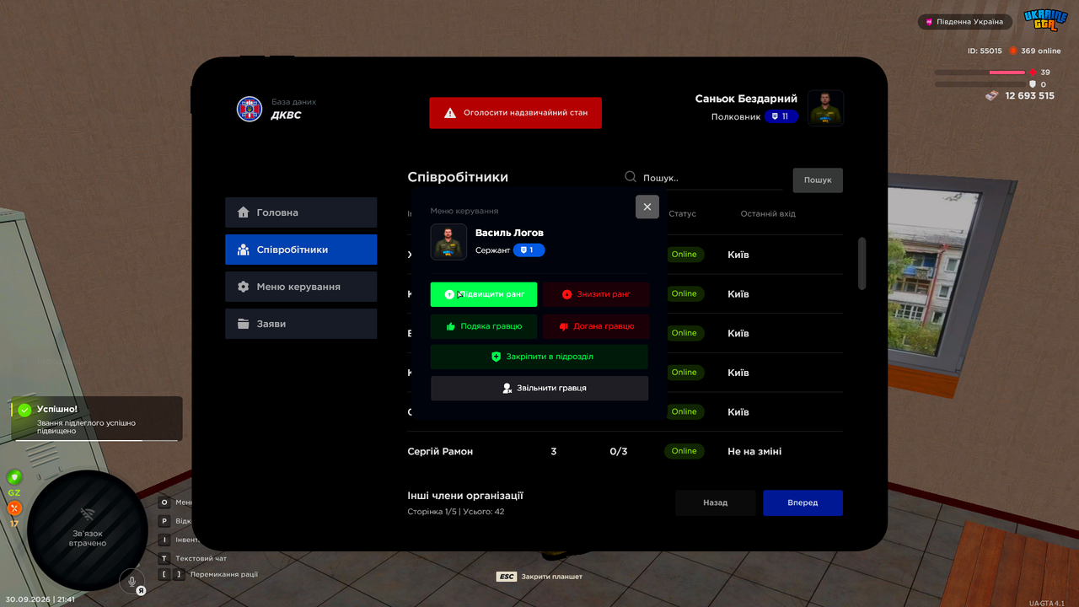This screenshot has height=607, width=1079.
Task: Click the T key Текстовий чат hint
Action: 193,558
